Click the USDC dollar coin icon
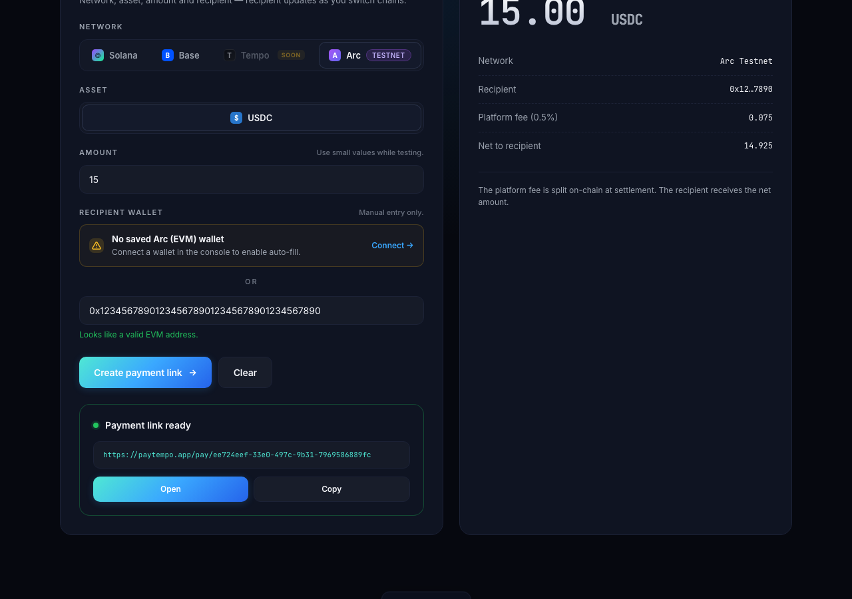The image size is (852, 599). pyautogui.click(x=236, y=118)
